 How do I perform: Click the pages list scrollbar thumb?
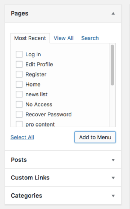[112, 65]
